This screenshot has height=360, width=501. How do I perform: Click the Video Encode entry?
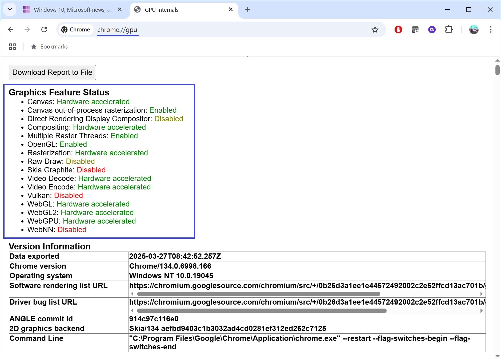point(89,187)
